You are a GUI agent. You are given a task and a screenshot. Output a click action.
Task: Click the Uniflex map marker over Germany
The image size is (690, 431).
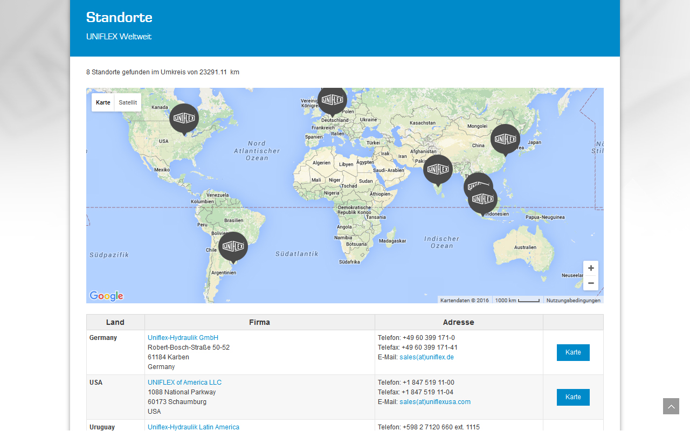(332, 101)
